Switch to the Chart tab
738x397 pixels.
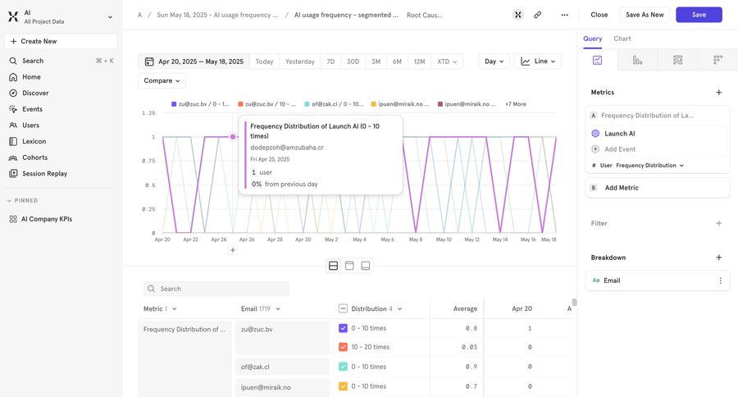[622, 39]
